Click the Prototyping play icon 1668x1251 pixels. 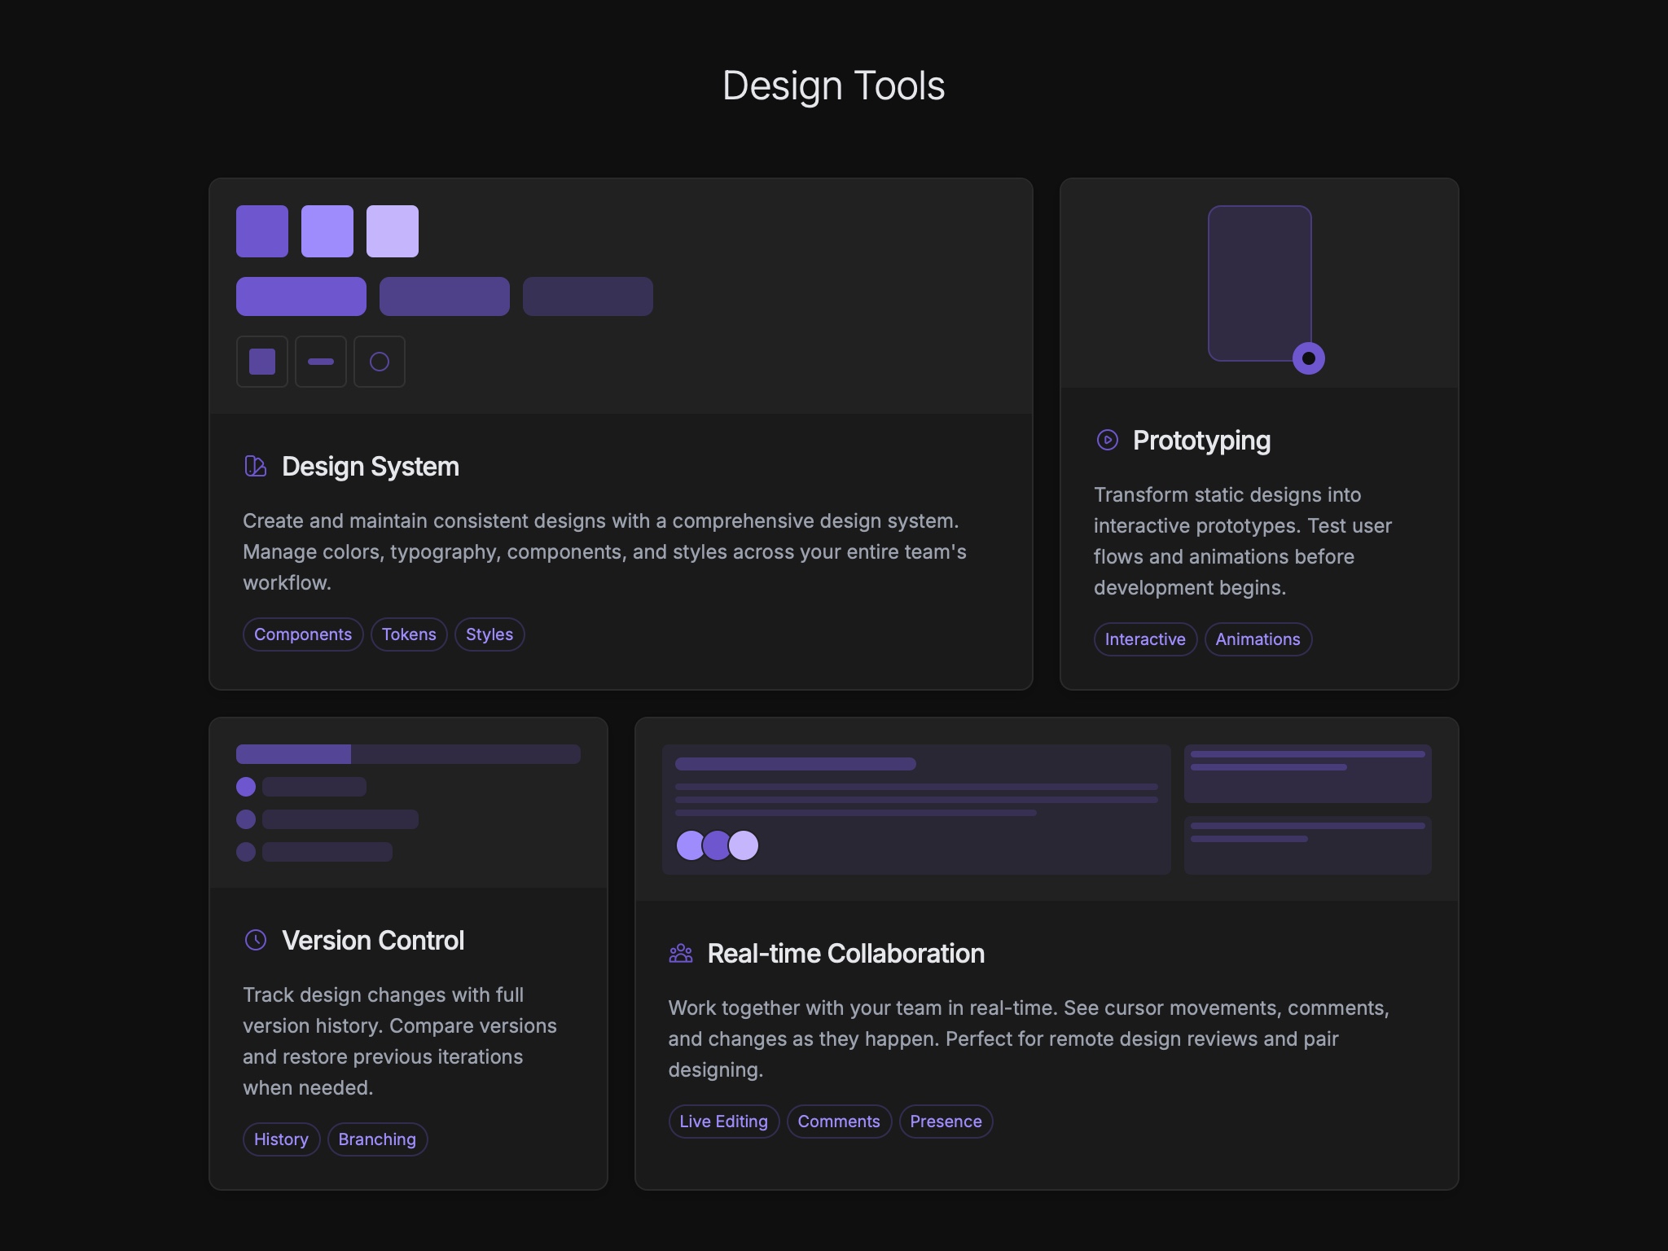coord(1106,441)
